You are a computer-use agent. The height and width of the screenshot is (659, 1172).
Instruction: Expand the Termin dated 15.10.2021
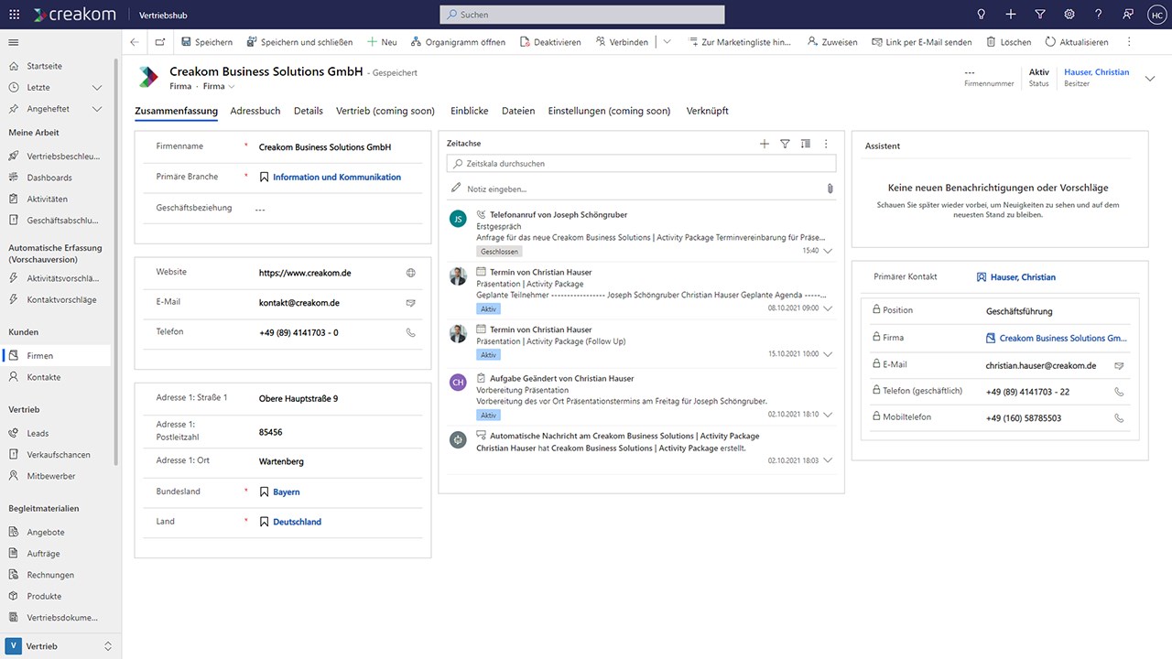[828, 354]
